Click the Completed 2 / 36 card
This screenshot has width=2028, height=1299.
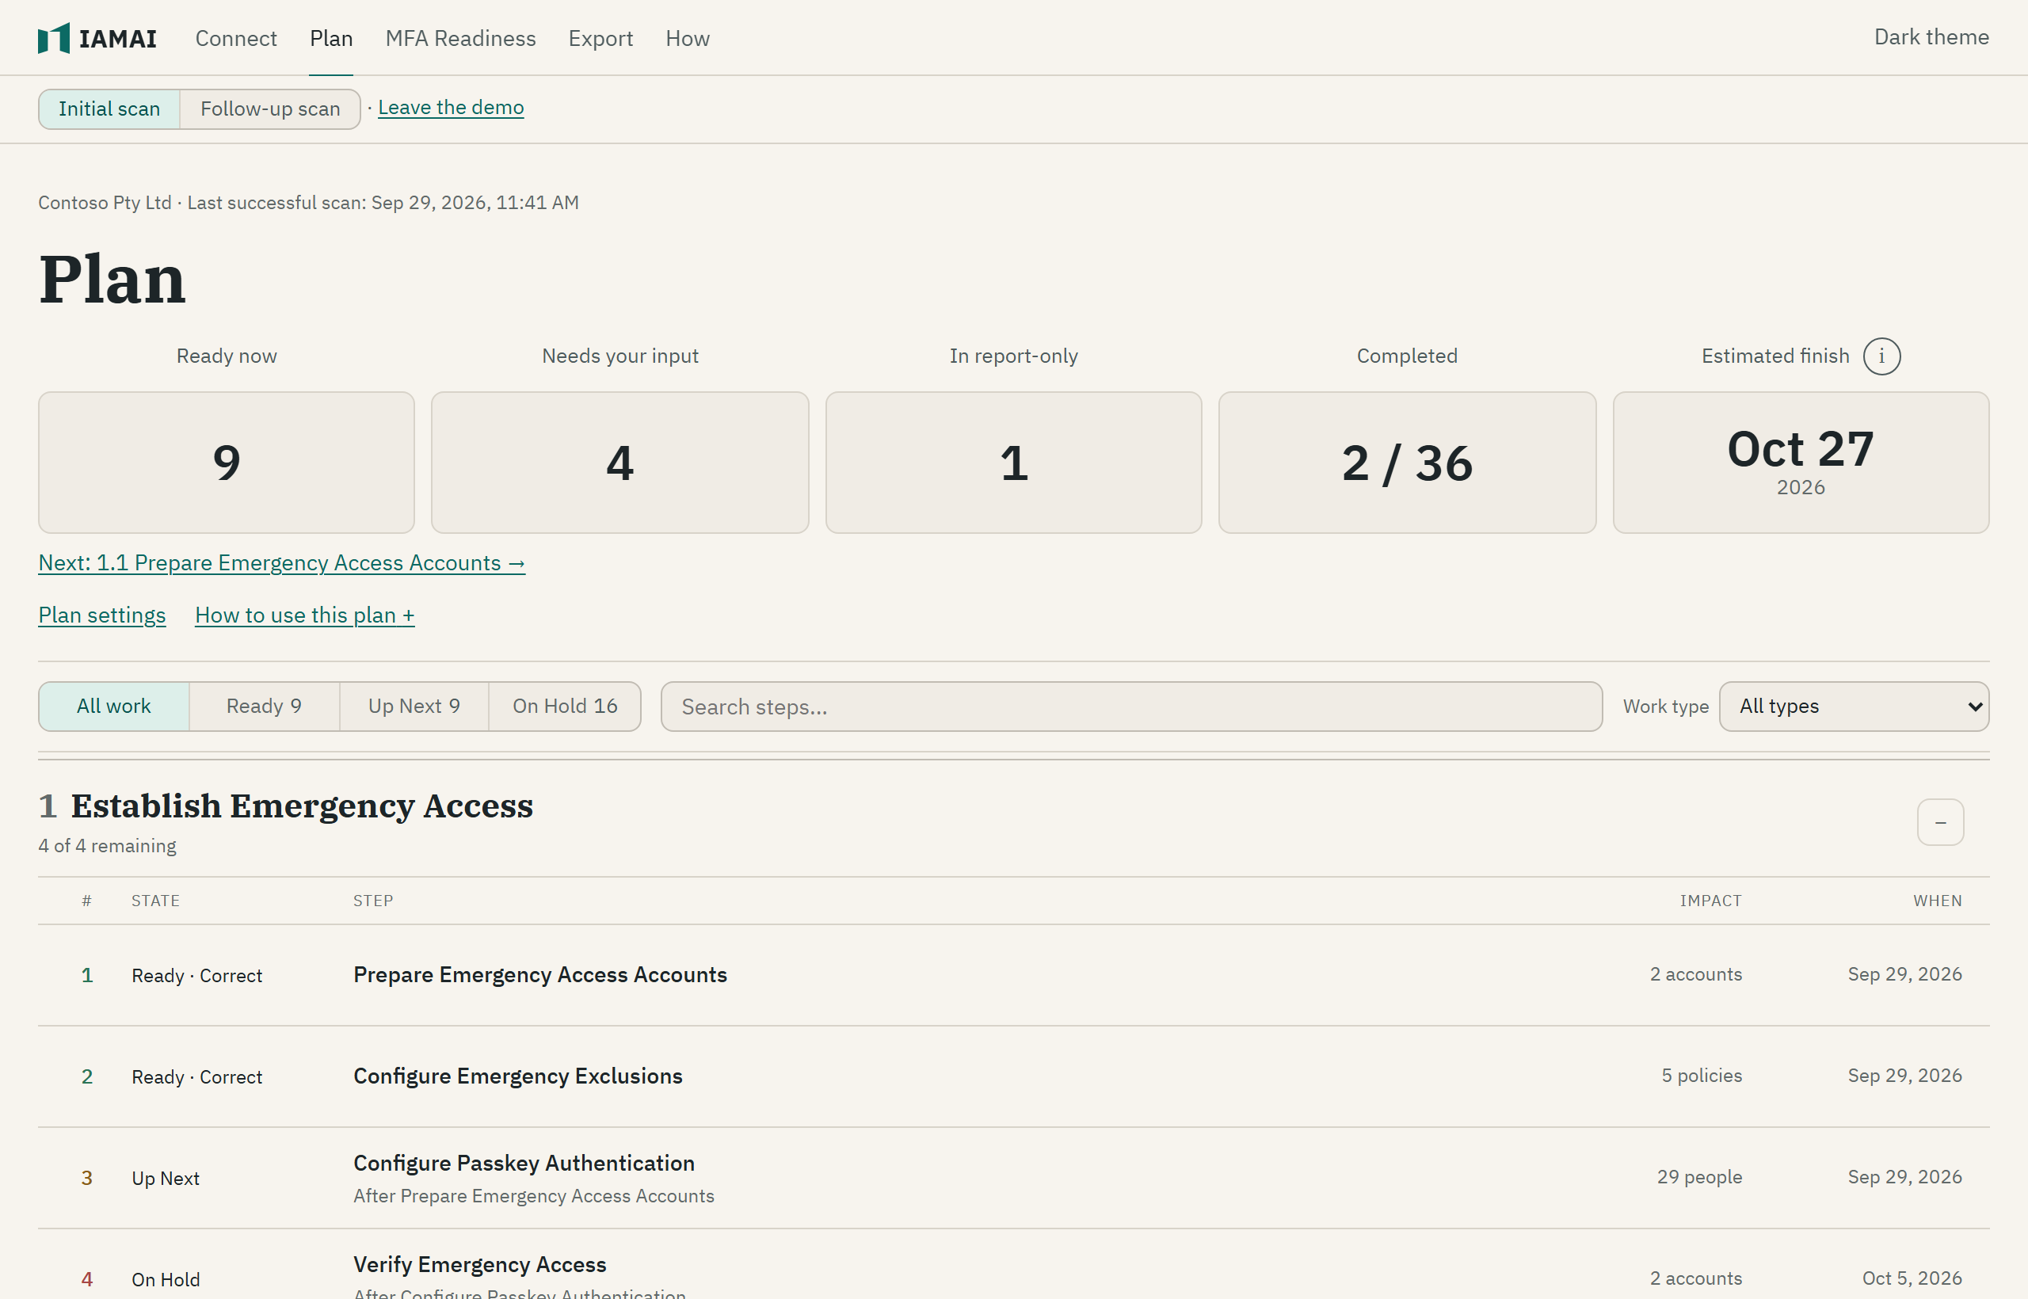[1407, 463]
